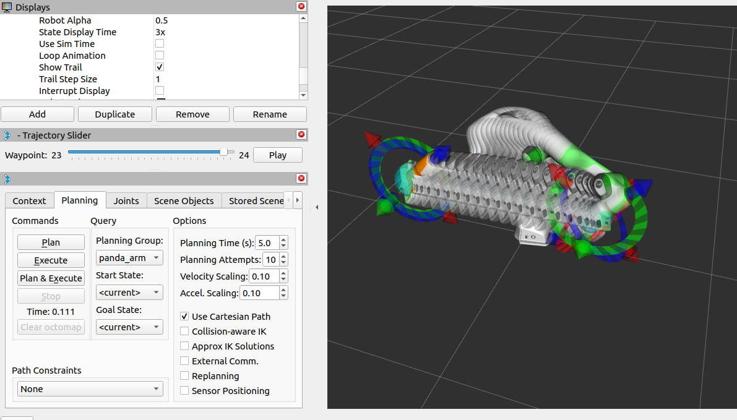
Task: Click the Plan & Execute button
Action: click(51, 278)
